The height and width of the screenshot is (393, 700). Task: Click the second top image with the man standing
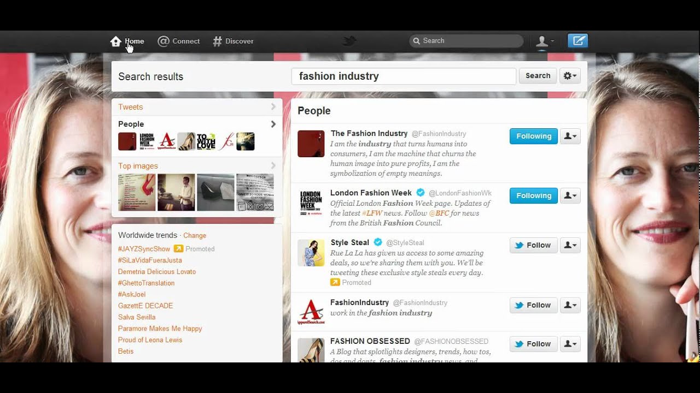click(176, 192)
